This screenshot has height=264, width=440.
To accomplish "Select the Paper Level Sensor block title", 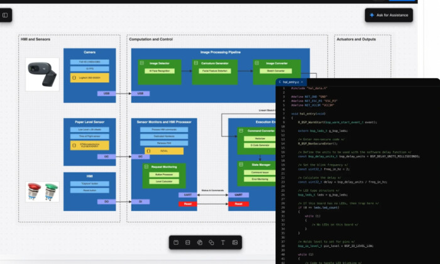I will point(89,122).
